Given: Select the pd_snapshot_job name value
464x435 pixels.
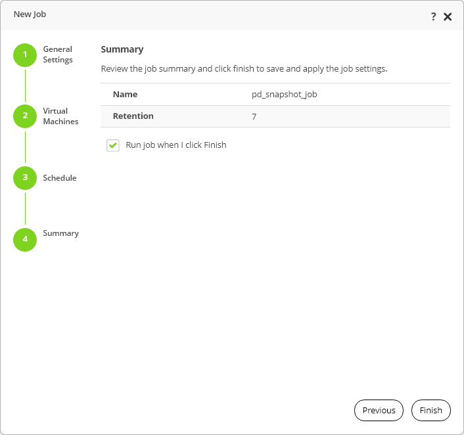Looking at the screenshot, I should pos(284,95).
